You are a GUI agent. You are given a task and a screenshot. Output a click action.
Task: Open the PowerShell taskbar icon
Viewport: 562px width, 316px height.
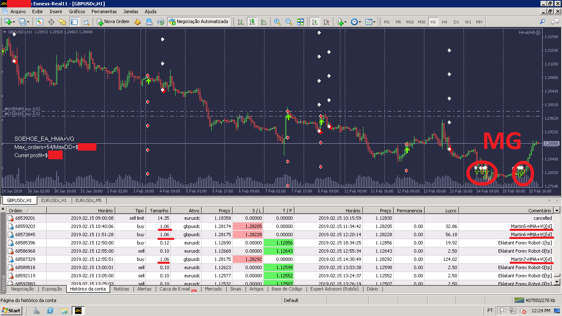coord(50,311)
